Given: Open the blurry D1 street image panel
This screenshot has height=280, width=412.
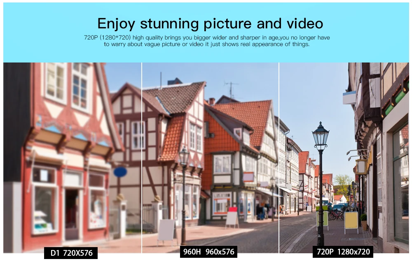Looking at the screenshot, I should (x=72, y=157).
